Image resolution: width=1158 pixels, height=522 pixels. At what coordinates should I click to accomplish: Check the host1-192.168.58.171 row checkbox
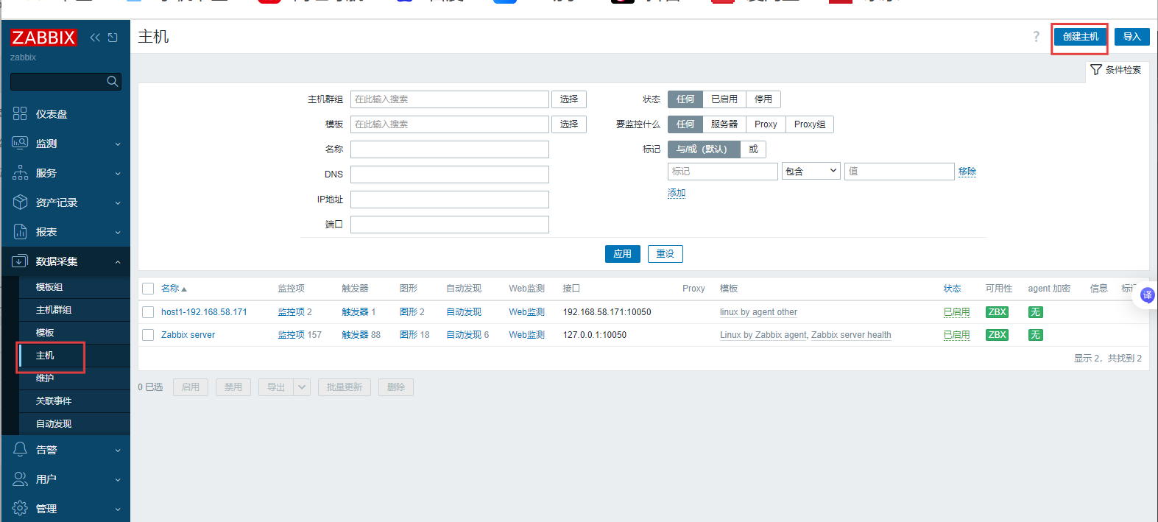coord(148,312)
